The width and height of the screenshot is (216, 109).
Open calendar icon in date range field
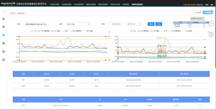[x=140, y=24]
